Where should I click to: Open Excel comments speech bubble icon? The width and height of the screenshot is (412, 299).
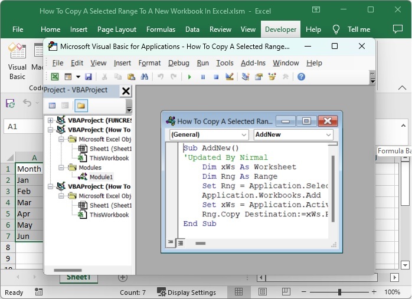398,29
